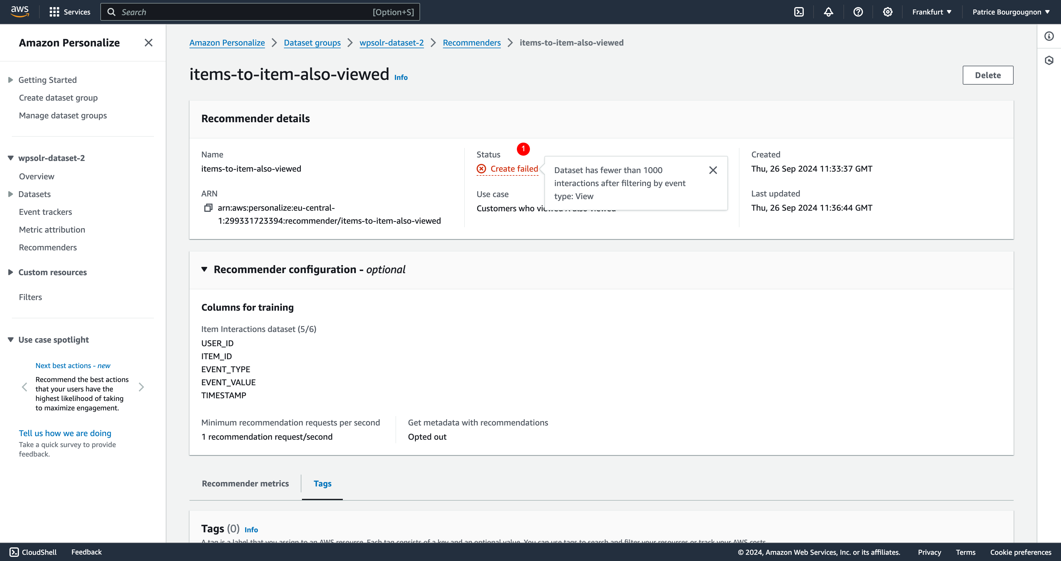Open Cookie preferences
1061x561 pixels.
1021,552
